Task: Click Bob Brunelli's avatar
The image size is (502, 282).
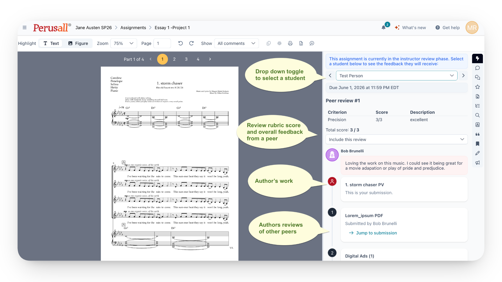Action: coord(332,155)
